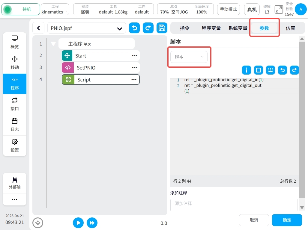Switch to the 程序变量 tab

coord(211,28)
